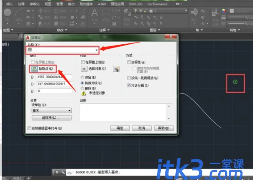
Task: Click the Y coordinate input field
Action: click(55, 84)
